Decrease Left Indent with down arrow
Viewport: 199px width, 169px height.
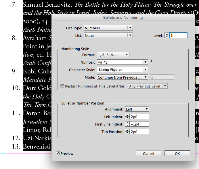[x=127, y=118]
